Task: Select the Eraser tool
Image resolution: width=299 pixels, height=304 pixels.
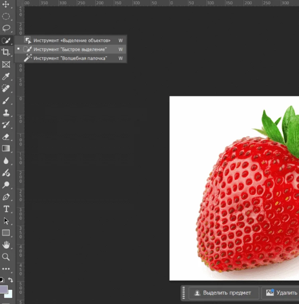Action: point(6,137)
